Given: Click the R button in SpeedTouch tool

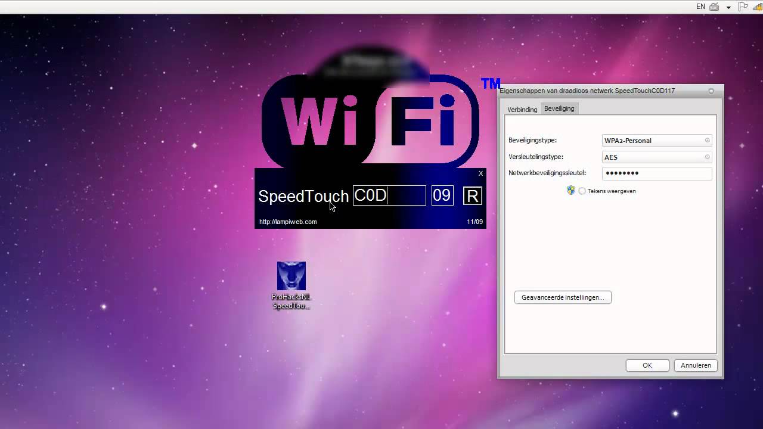Looking at the screenshot, I should [473, 196].
